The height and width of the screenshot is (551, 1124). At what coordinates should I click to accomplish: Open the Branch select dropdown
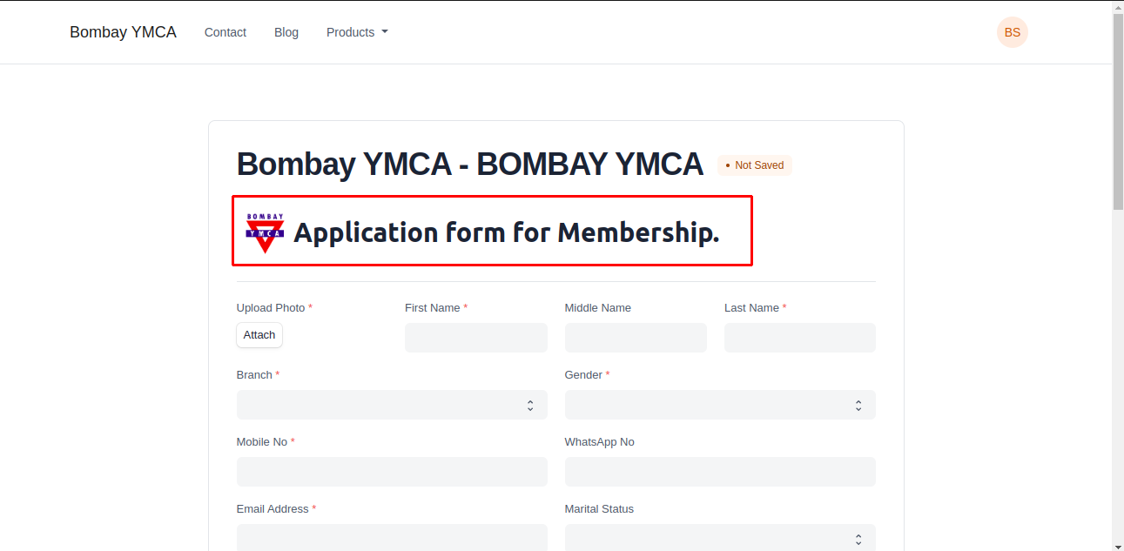[392, 405]
